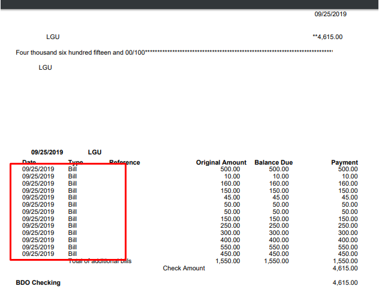Click the Reference column header
379x301 pixels.
coord(125,162)
